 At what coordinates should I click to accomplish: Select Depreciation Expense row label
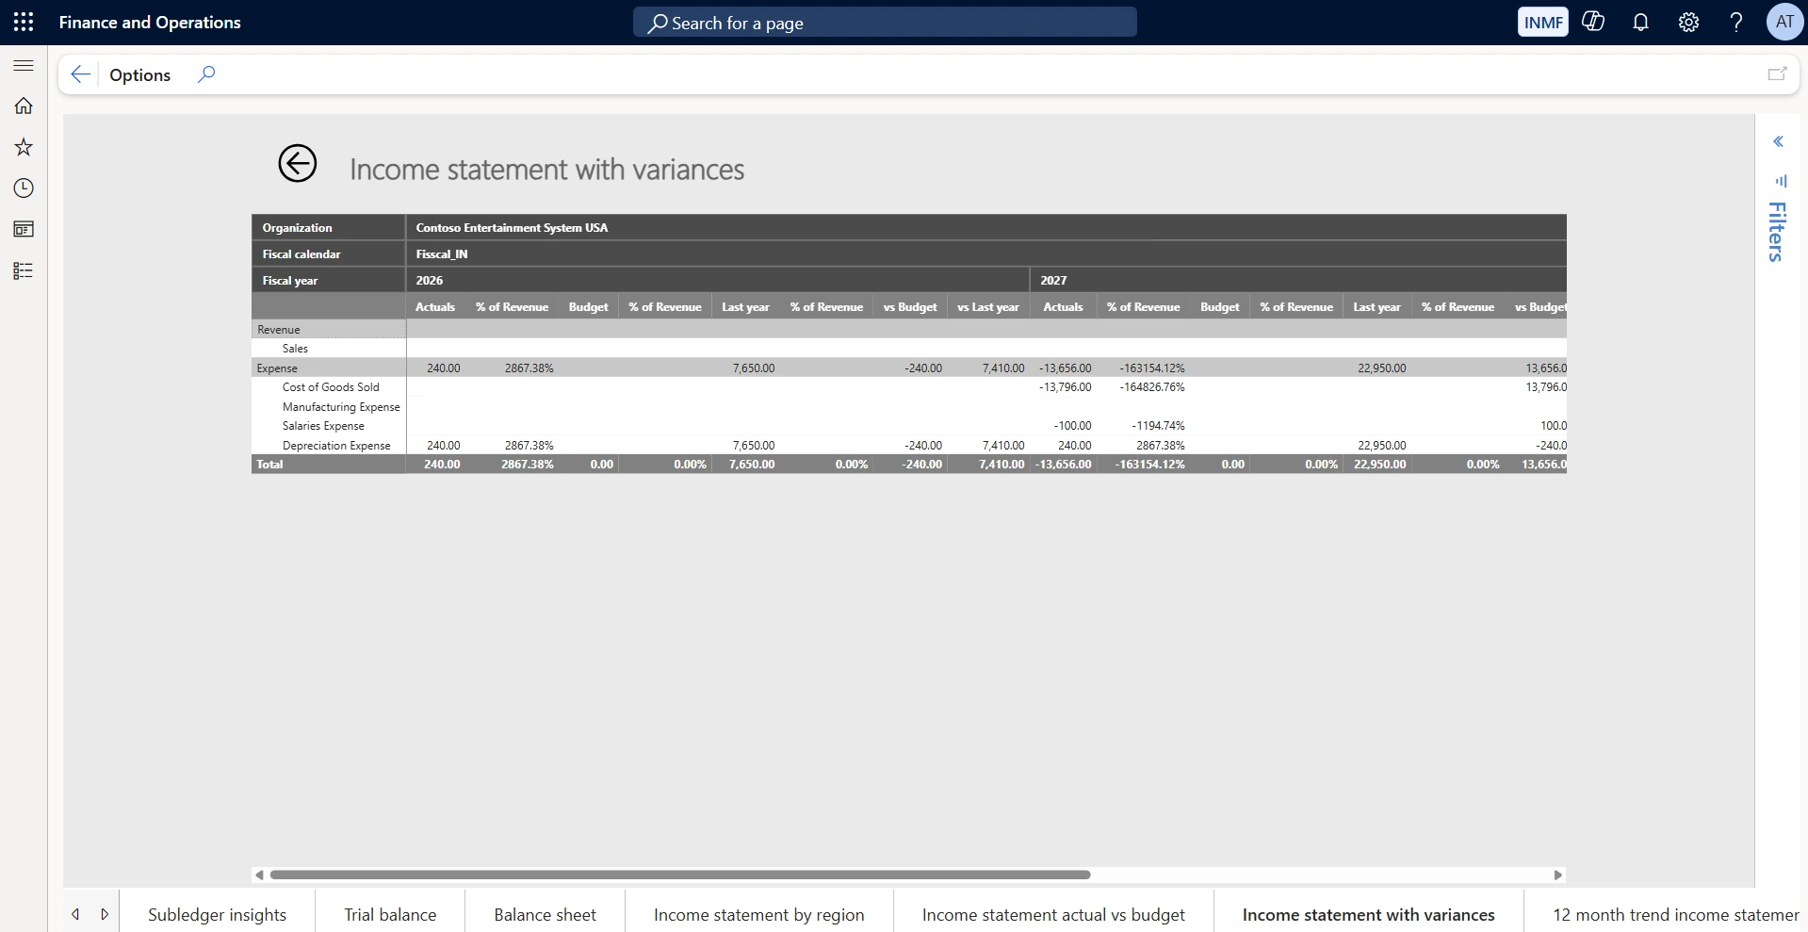point(336,445)
